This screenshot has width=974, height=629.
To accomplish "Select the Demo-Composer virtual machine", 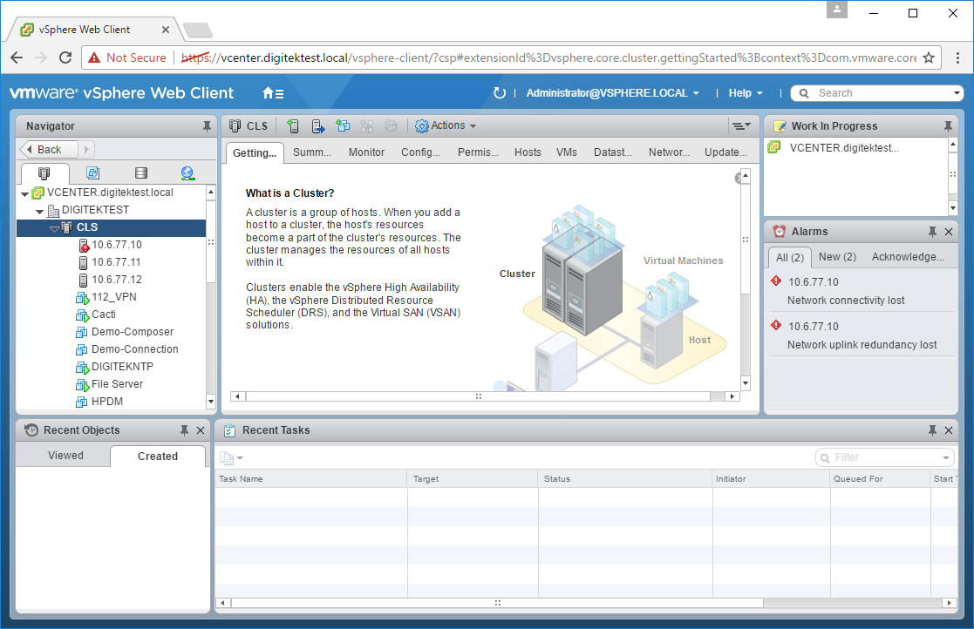I will point(133,331).
